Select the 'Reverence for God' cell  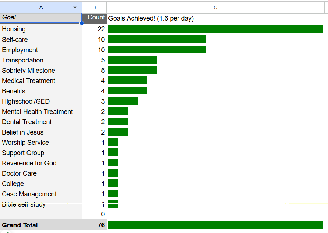point(41,163)
